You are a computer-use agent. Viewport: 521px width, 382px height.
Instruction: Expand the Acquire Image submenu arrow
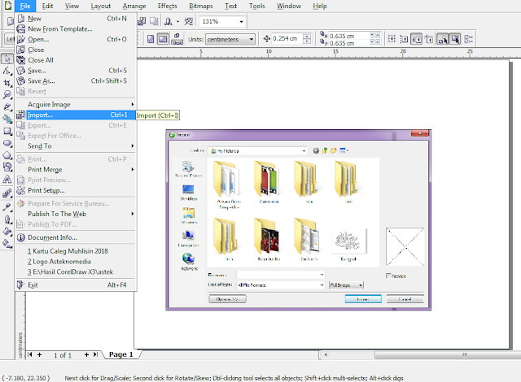coord(132,105)
